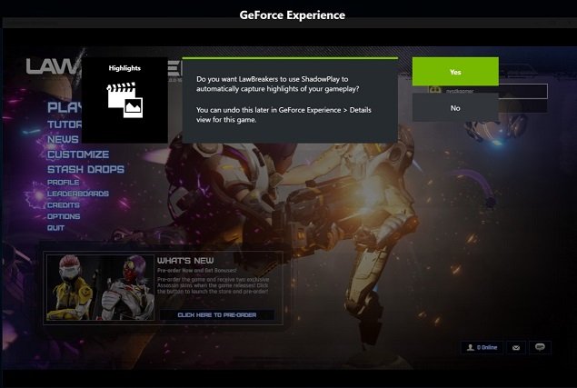This screenshot has width=577, height=388.
Task: Decline highlights capture with No button
Action: [x=455, y=107]
